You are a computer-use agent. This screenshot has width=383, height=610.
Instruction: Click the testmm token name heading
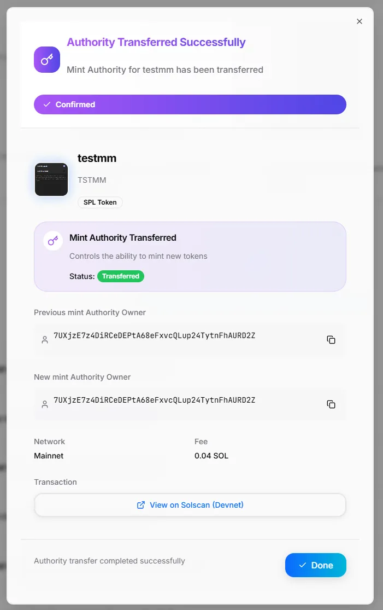point(97,158)
